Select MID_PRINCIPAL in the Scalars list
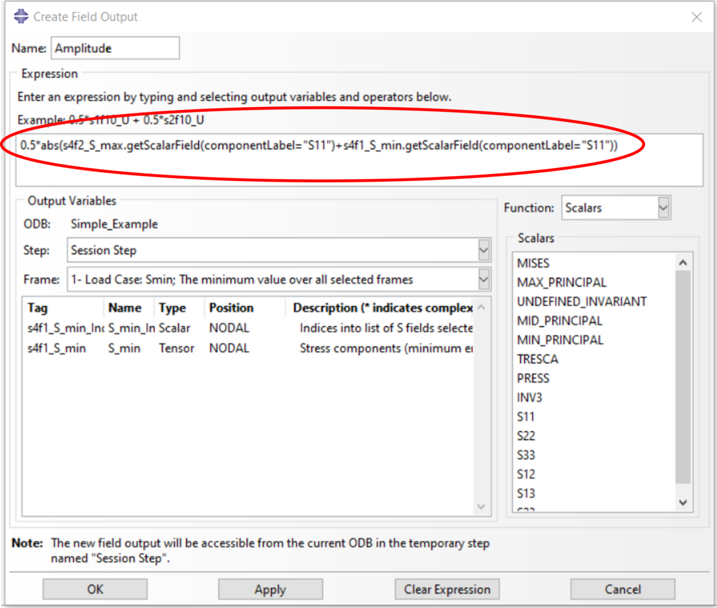 [x=560, y=320]
